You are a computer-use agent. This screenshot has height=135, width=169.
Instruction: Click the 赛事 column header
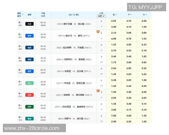tap(29, 15)
